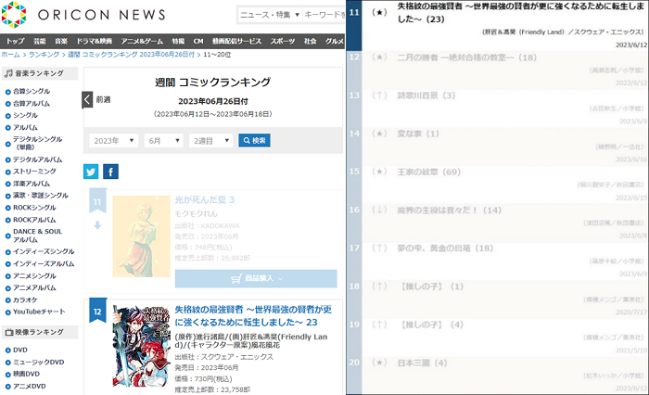649x395 pixels.
Task: Select 魔界の主役は我々だ! (14) row
Action: pyautogui.click(x=497, y=223)
